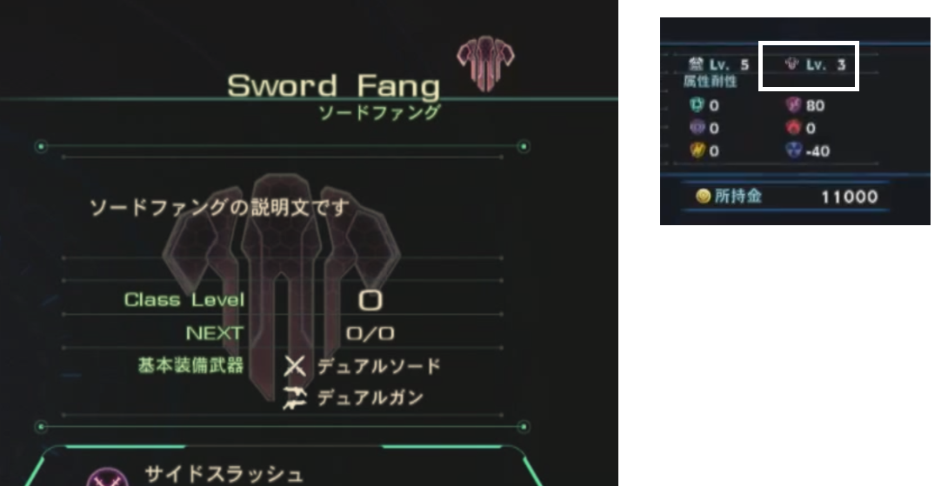941x486 pixels.
Task: Click the Sword Fang title heading
Action: (334, 86)
